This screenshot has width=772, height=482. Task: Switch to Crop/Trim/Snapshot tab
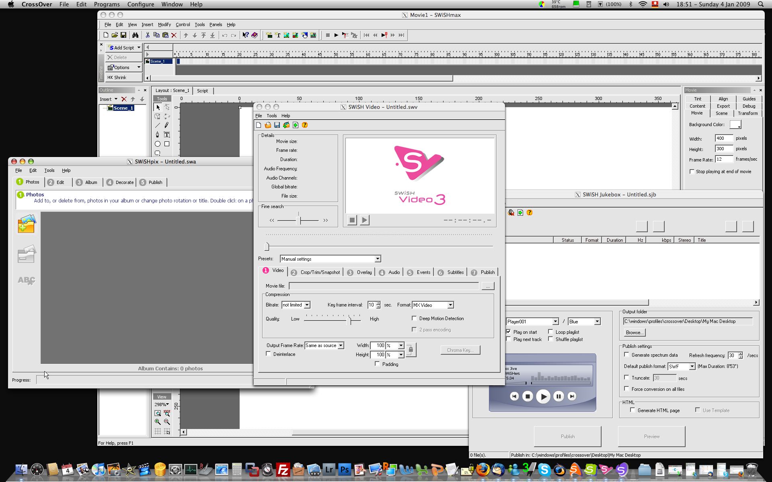pyautogui.click(x=316, y=272)
